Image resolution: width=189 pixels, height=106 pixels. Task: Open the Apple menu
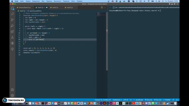click(x=12, y=1)
